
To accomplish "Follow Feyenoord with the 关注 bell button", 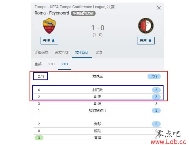I will [x=146, y=41].
